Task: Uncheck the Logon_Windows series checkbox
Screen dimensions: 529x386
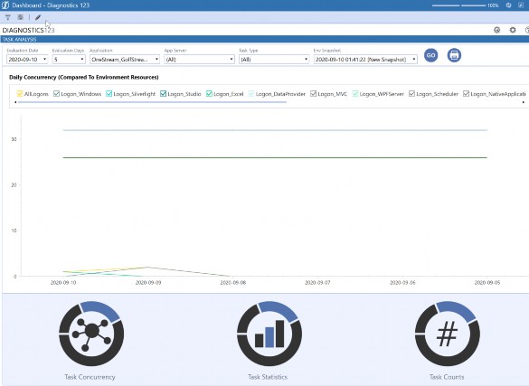Action: point(57,94)
